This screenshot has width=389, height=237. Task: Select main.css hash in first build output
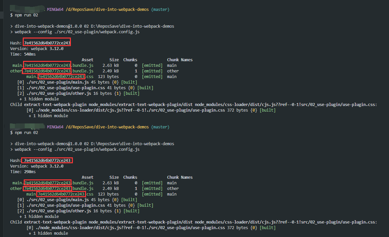click(x=61, y=77)
